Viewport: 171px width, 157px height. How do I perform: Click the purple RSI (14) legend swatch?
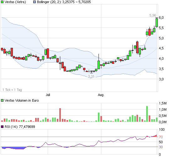(x=2, y=127)
